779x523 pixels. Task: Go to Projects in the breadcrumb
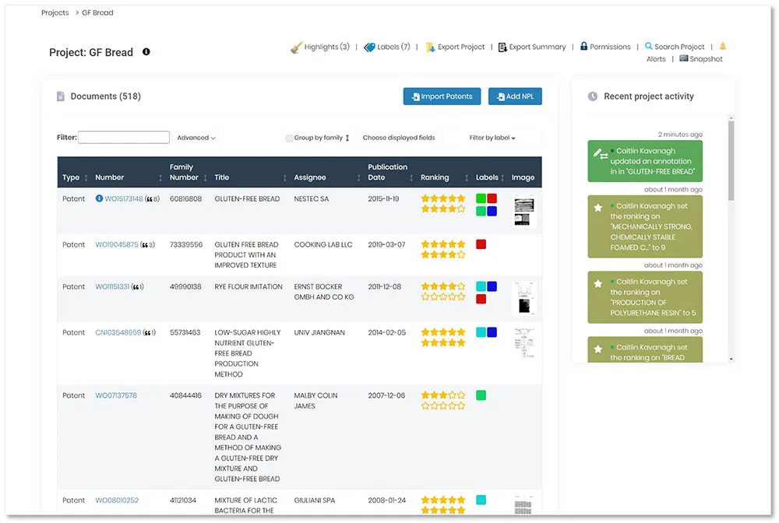[x=55, y=12]
